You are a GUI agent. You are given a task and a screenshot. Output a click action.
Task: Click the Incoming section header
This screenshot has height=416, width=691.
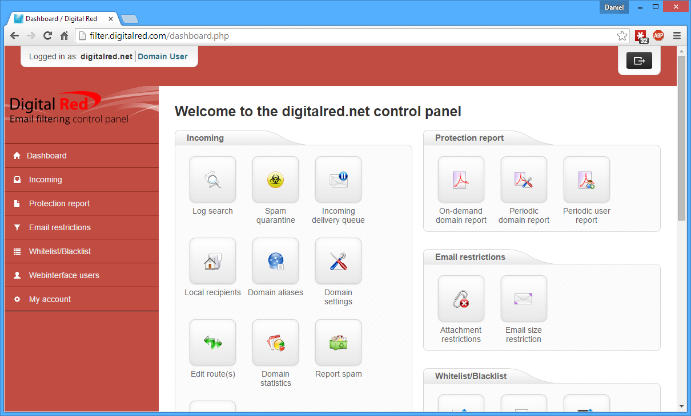(x=205, y=138)
